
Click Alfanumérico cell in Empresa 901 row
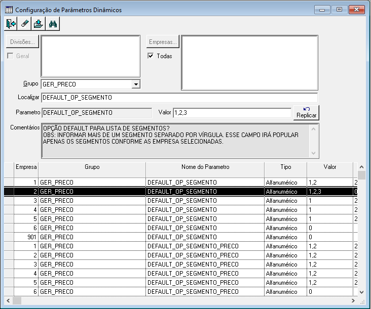pos(285,237)
